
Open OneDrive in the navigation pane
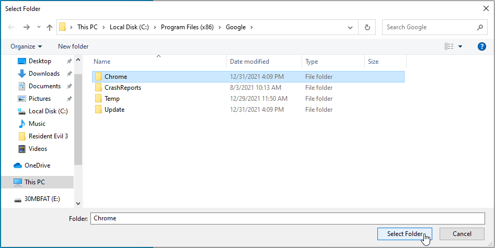coord(37,166)
